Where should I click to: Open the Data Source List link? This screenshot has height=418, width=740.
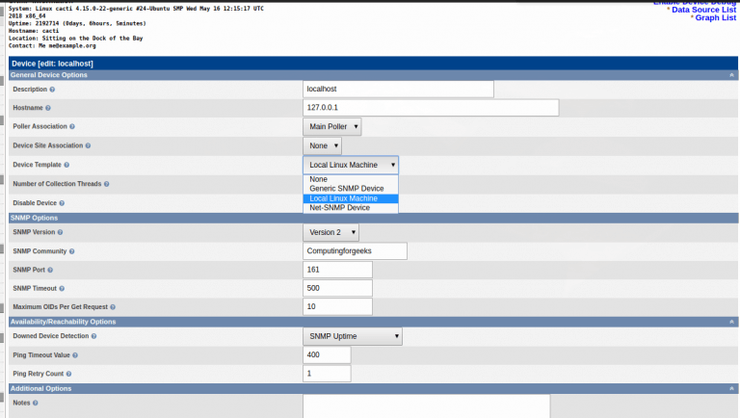click(702, 9)
